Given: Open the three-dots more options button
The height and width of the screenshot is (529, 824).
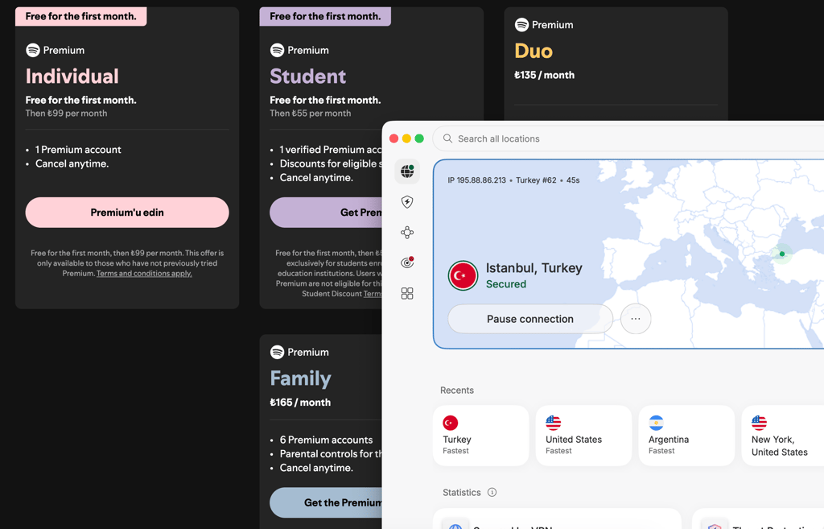Looking at the screenshot, I should (636, 319).
